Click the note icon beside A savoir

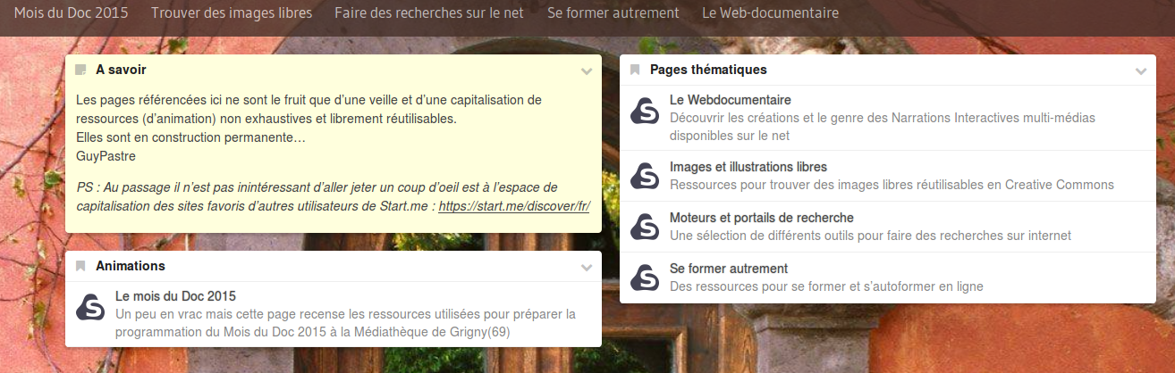(x=81, y=70)
